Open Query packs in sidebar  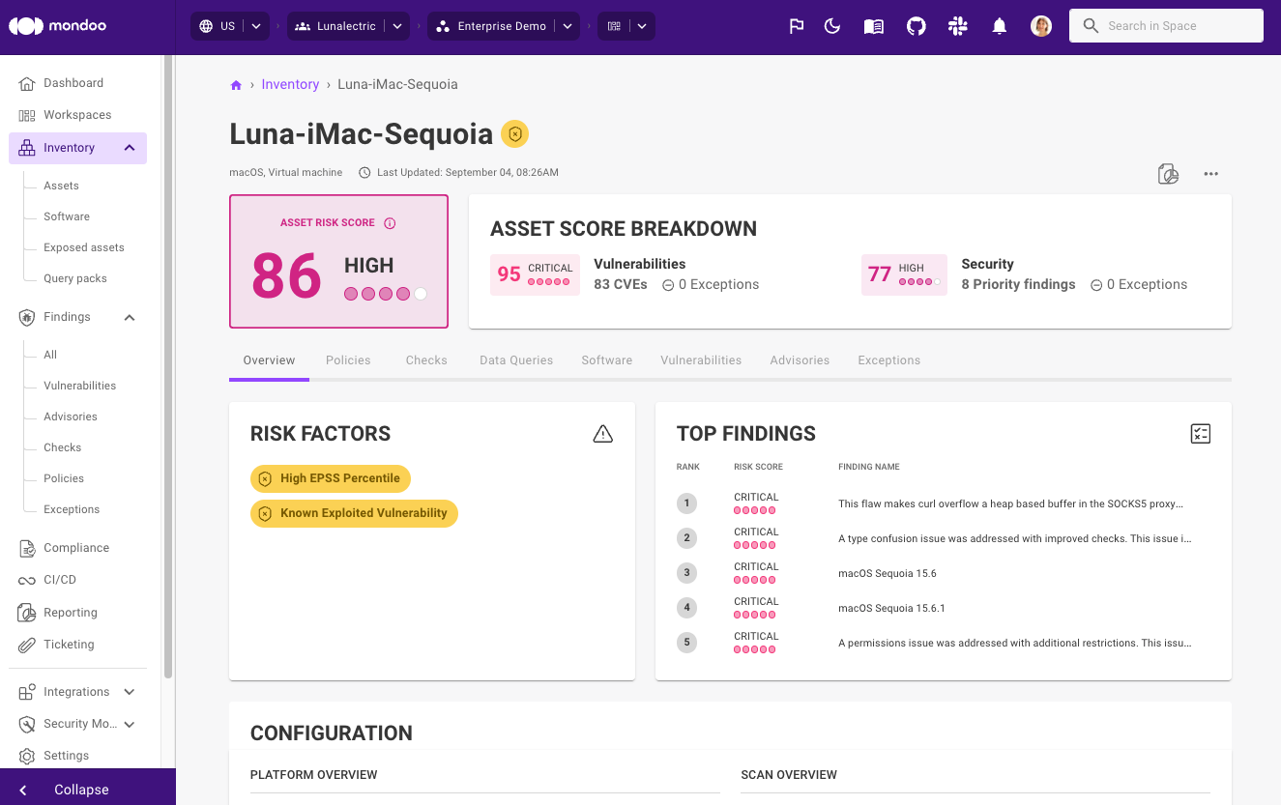coord(75,278)
